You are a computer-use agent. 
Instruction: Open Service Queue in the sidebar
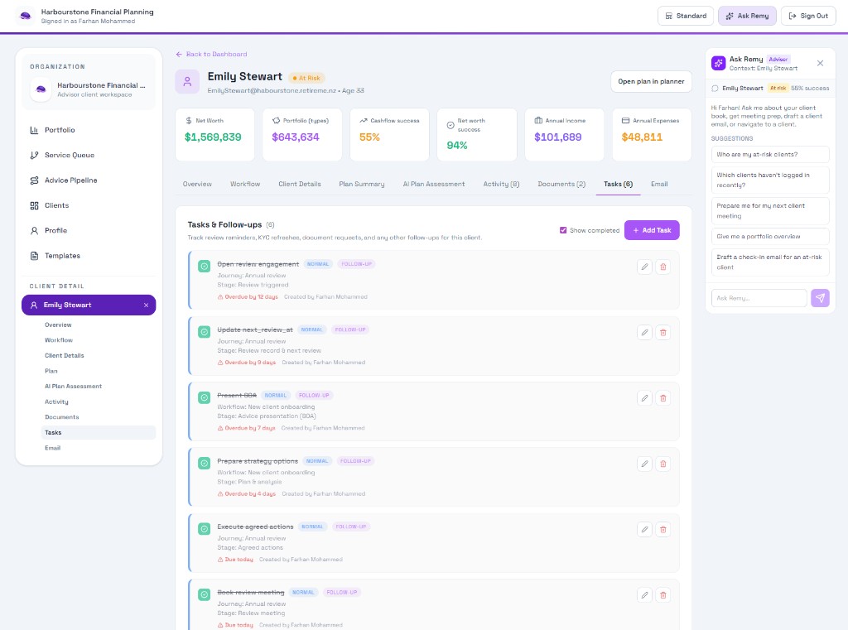click(89, 155)
